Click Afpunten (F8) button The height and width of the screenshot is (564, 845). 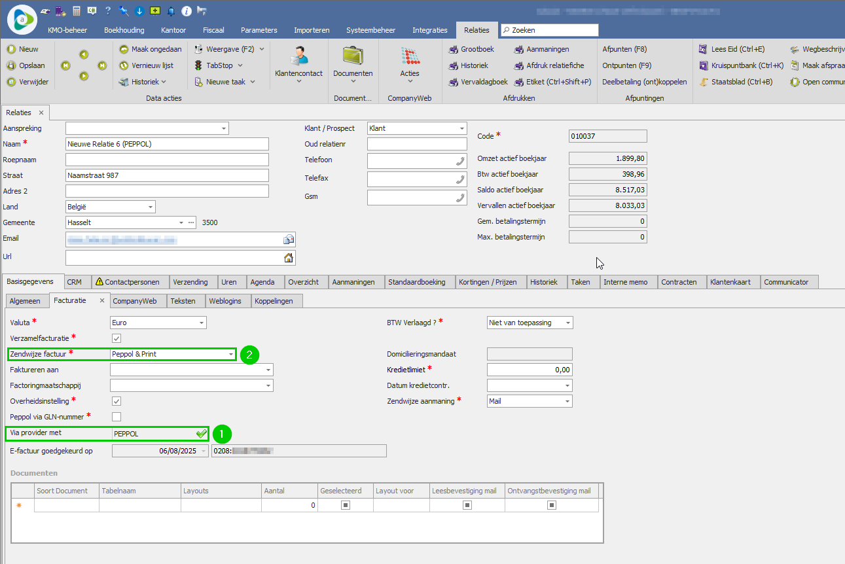pyautogui.click(x=624, y=49)
